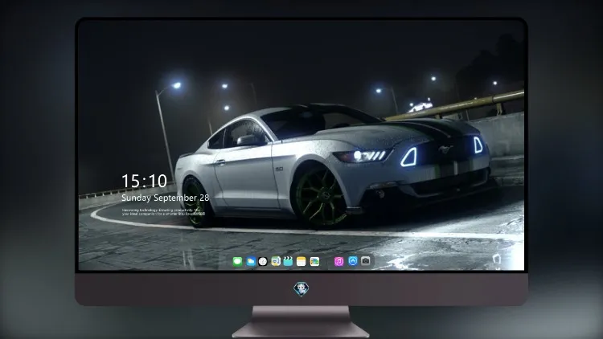This screenshot has height=339, width=603.
Task: Open the green Messages app in dock
Action: (x=238, y=262)
